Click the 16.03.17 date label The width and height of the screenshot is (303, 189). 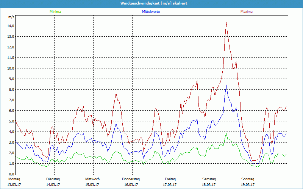point(131,185)
